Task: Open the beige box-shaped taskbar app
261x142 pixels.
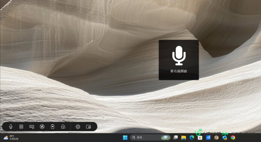Action: tap(216, 137)
